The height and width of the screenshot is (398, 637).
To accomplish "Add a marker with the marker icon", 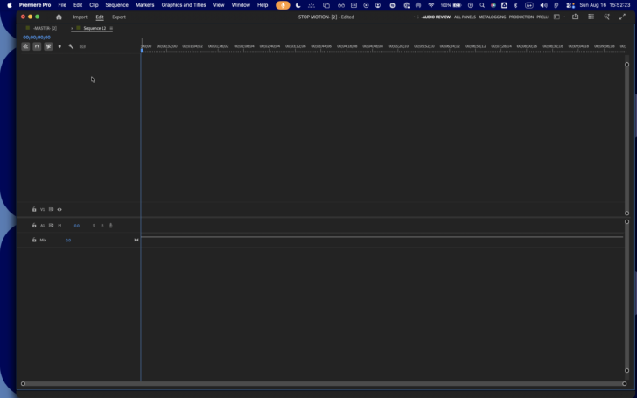I will click(x=59, y=46).
